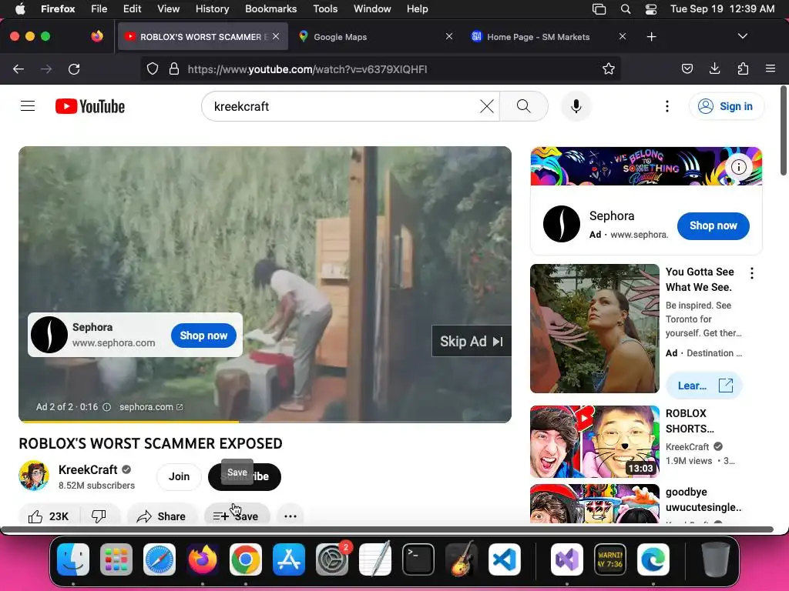This screenshot has height=591, width=789.
Task: Go back in Firefox
Action: 18,68
